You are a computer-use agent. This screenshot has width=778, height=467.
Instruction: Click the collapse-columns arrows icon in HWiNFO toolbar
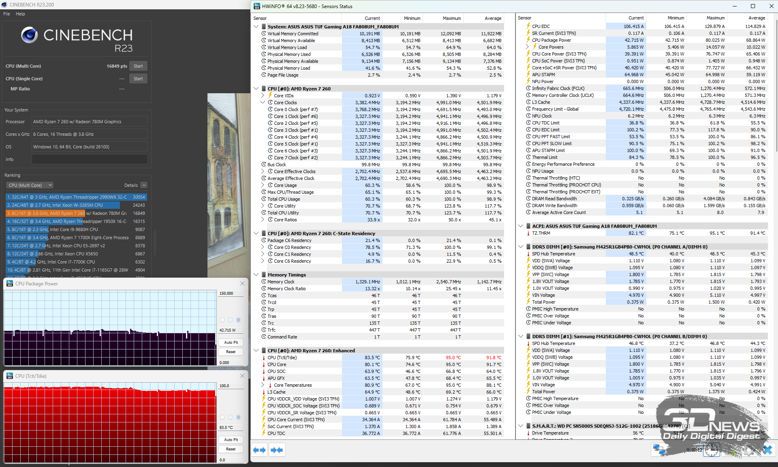pyautogui.click(x=277, y=450)
